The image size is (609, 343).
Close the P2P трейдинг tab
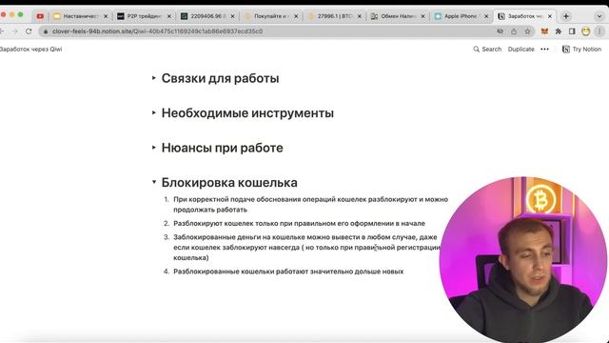169,16
